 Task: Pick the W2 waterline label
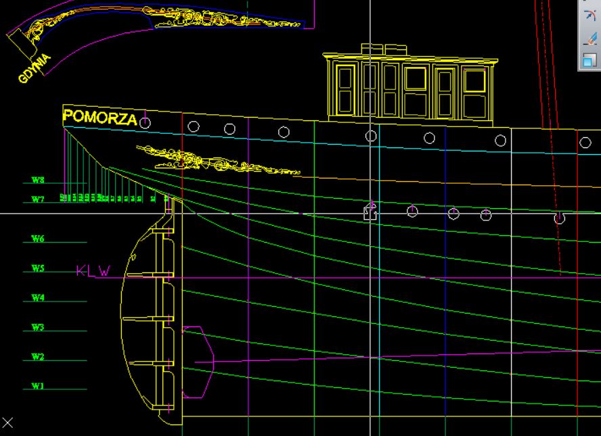[37, 357]
